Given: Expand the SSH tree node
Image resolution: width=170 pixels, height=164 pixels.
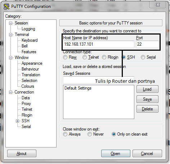Looking at the screenshot, I should pos(17,121).
